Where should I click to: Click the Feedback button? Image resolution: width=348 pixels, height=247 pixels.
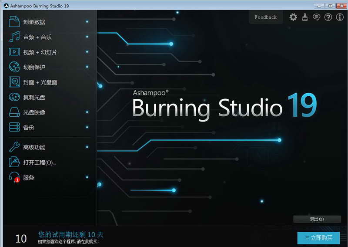pyautogui.click(x=266, y=17)
